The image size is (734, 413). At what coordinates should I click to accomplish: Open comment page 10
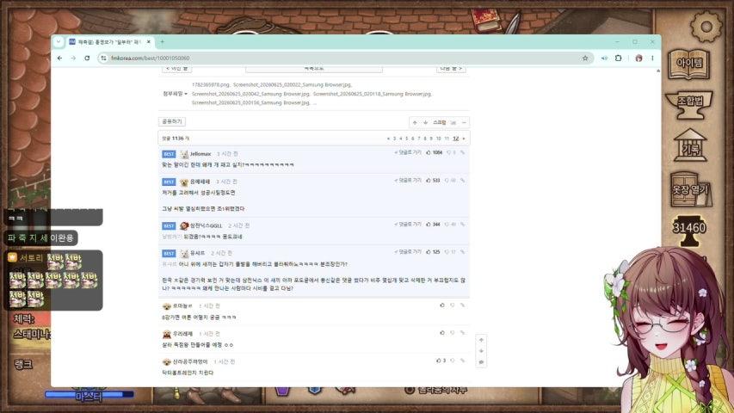[x=439, y=139]
